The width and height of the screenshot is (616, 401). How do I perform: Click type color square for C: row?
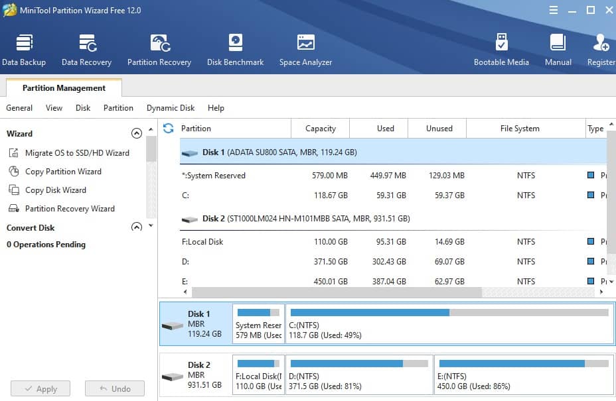(x=591, y=195)
